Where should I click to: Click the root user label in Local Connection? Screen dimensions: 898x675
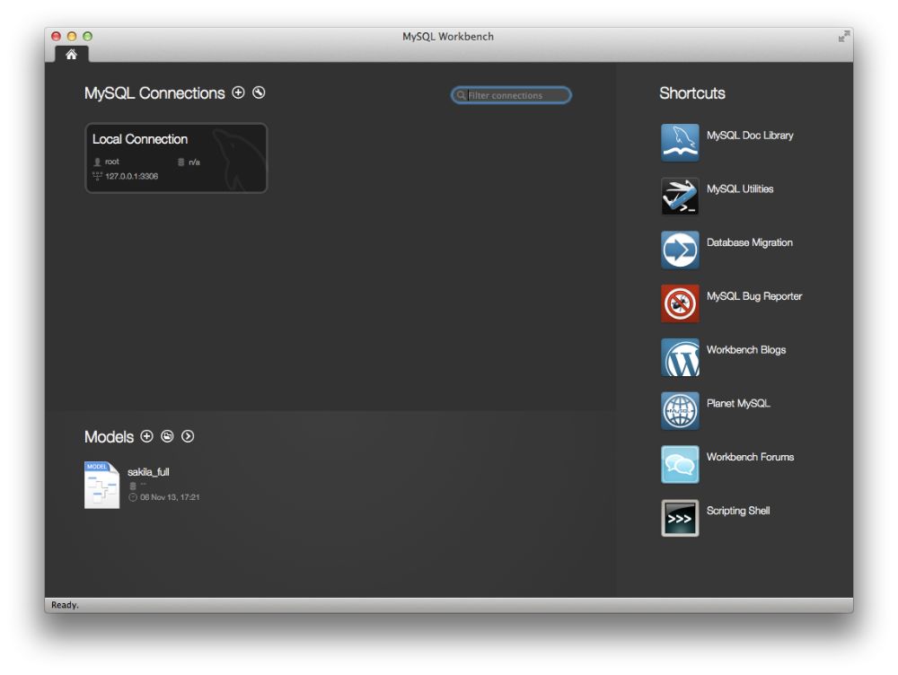point(111,162)
